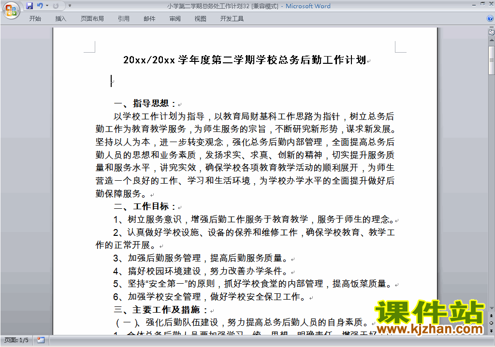The image size is (495, 347).
Task: Save the document with the floppy icon
Action: click(x=29, y=6)
